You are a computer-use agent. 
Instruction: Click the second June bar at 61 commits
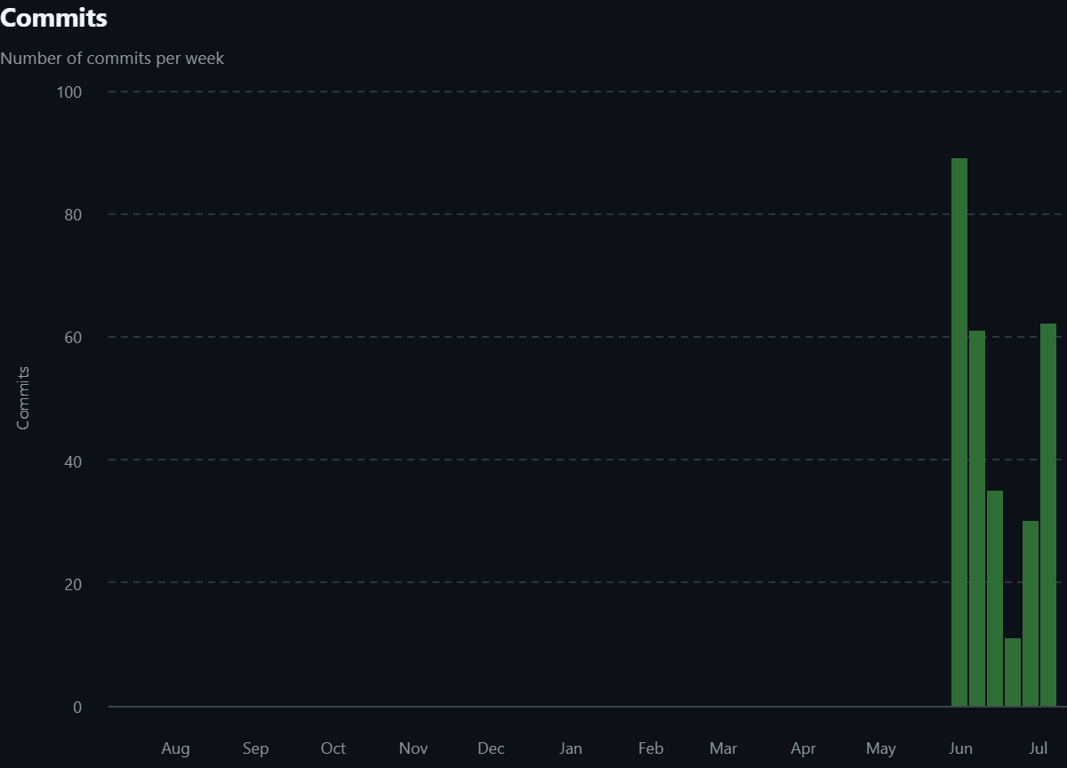[x=977, y=518]
